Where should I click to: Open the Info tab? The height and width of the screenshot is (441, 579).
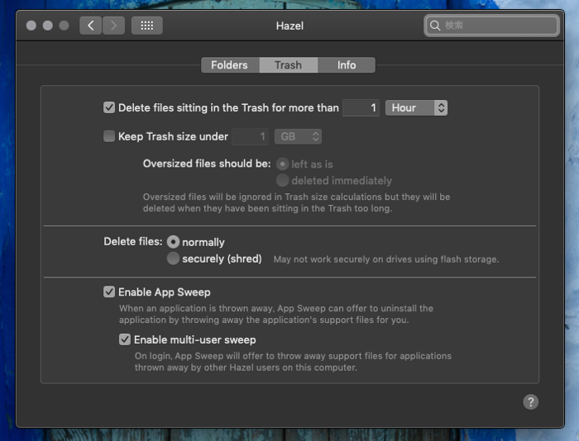point(347,65)
